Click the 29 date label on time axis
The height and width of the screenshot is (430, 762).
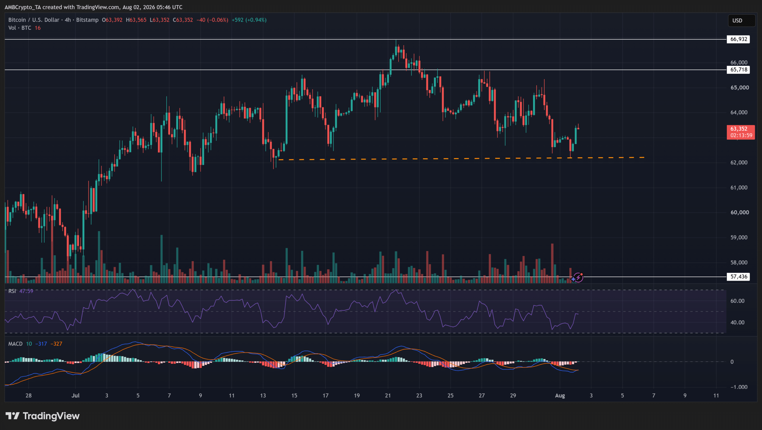pos(513,395)
